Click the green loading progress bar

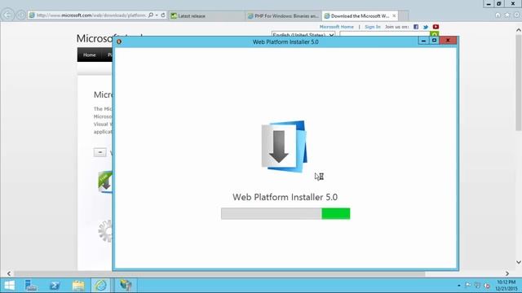coord(336,213)
